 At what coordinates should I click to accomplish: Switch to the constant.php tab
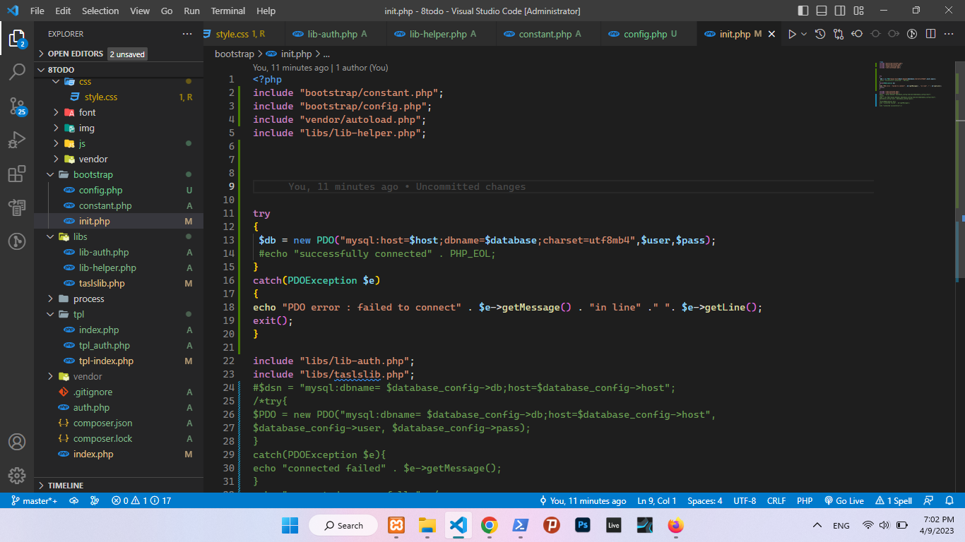550,34
